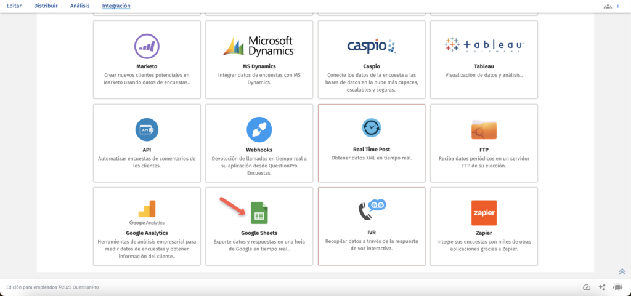Open the Caspio integration title
The height and width of the screenshot is (296, 631).
tap(372, 66)
